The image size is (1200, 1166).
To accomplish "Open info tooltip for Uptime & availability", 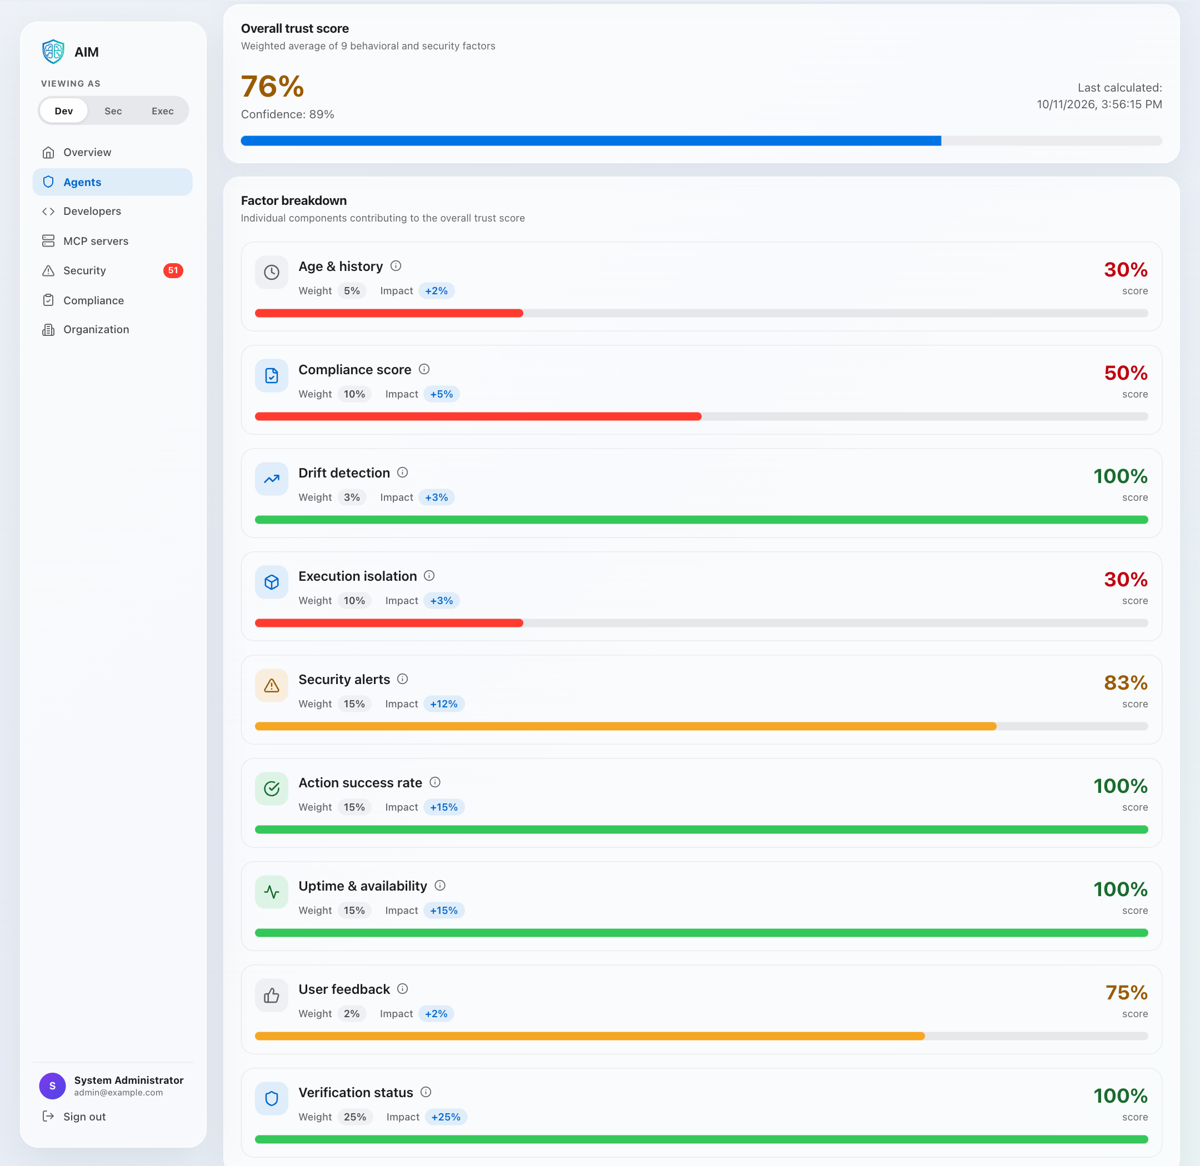I will tap(440, 885).
